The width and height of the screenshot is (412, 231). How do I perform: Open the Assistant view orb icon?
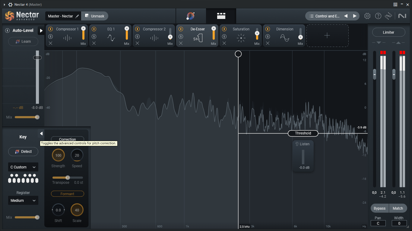coord(191,16)
